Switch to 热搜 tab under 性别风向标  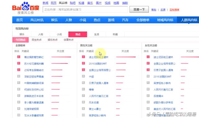pos(115,34)
